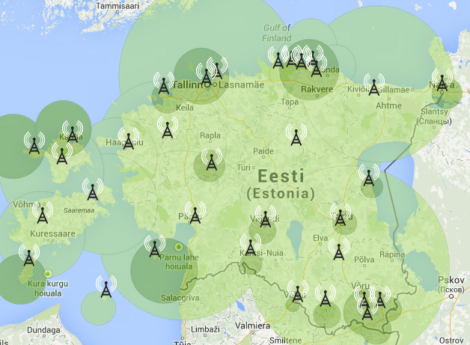Click the tower icon north of Paide

(296, 135)
